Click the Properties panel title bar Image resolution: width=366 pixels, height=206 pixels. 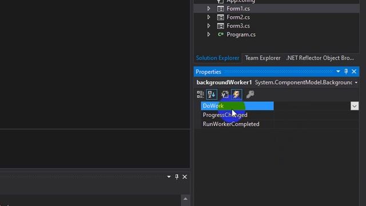tap(276, 72)
